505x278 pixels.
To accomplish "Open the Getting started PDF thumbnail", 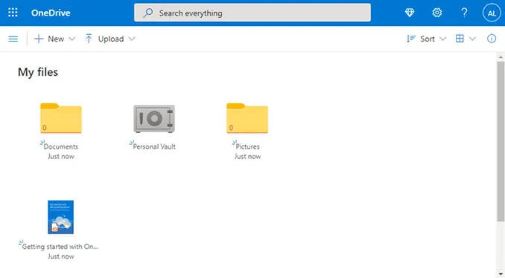I will pos(60,217).
